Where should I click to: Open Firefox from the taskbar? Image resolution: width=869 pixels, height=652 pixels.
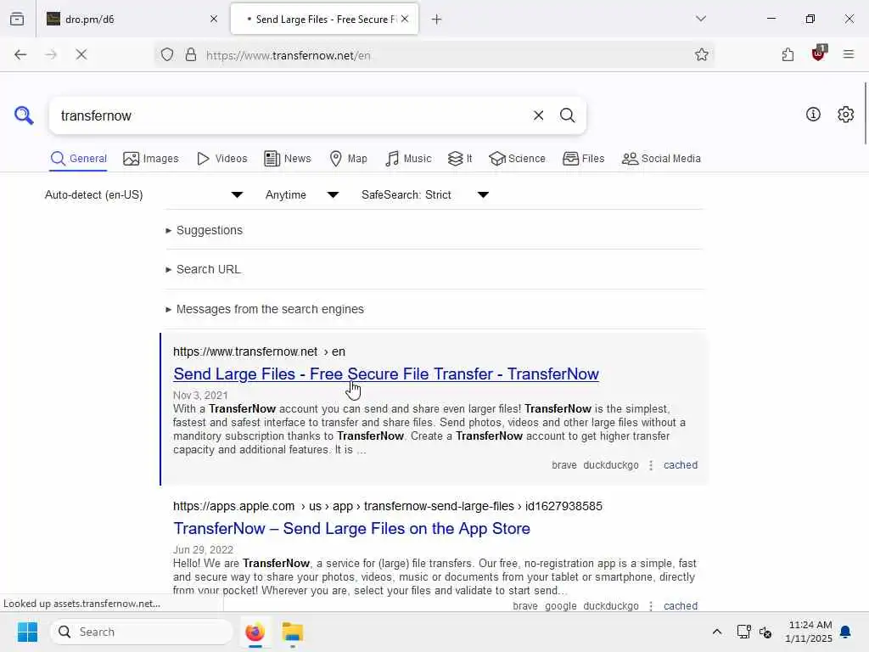click(x=255, y=632)
